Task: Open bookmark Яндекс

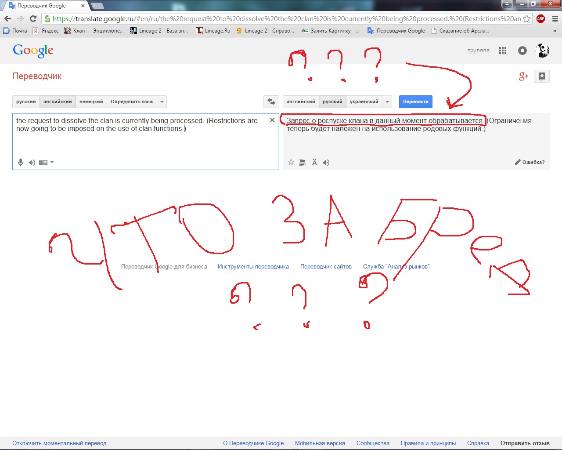Action: [x=46, y=31]
